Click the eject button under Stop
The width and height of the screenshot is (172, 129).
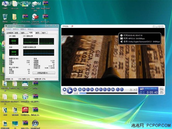65,93
